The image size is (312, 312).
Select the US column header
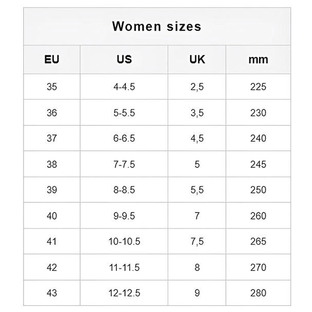point(124,60)
